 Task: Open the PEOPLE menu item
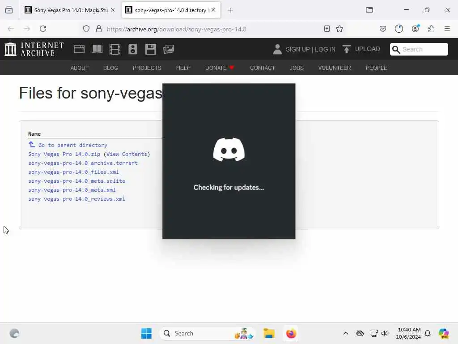click(377, 68)
